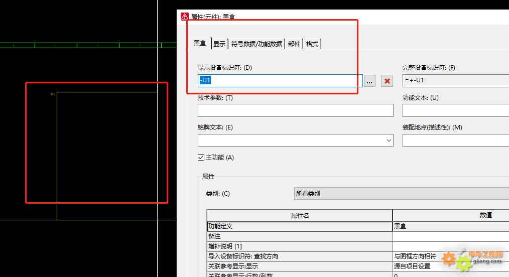The image size is (509, 277).
Task: Click the -U1 label in the schematic
Action: pyautogui.click(x=52, y=94)
